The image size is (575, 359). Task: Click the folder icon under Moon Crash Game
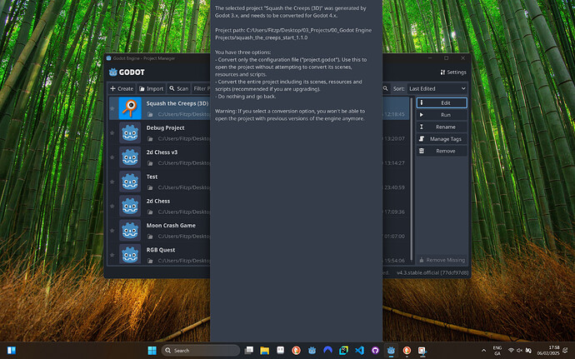tap(150, 237)
